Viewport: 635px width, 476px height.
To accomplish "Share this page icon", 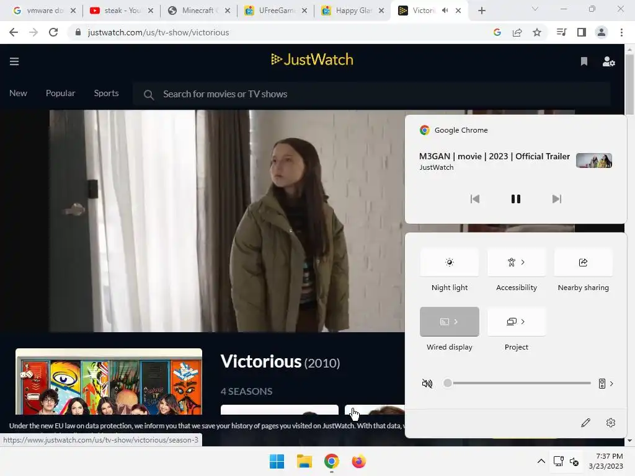I will click(517, 32).
